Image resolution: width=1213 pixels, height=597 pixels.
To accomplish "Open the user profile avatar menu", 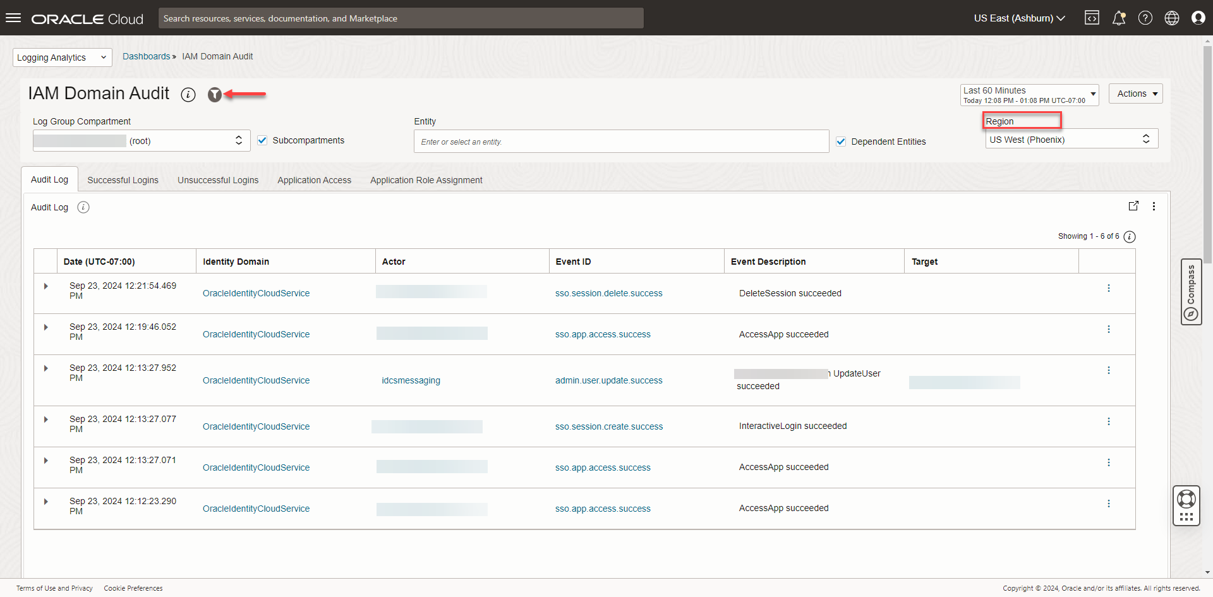I will coord(1198,18).
